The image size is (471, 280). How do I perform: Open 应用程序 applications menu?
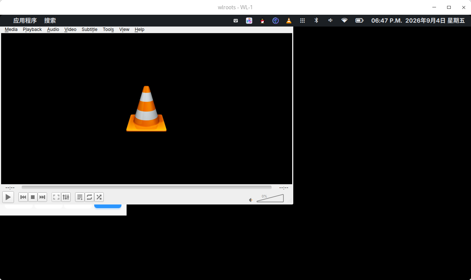25,21
